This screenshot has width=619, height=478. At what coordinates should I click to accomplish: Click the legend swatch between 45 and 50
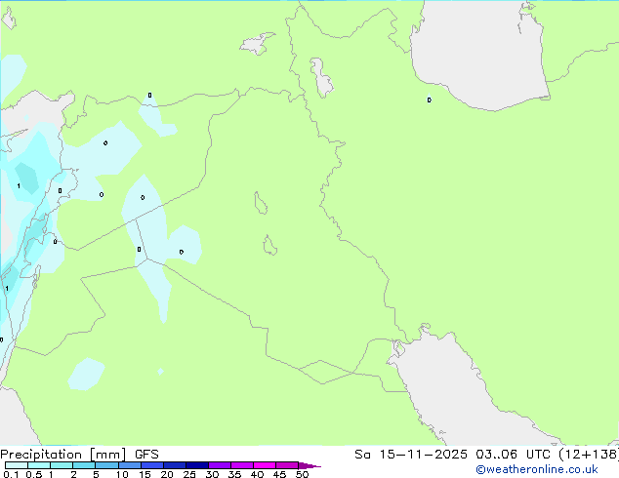pos(287,465)
